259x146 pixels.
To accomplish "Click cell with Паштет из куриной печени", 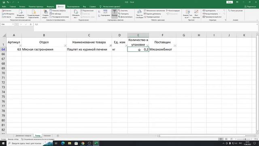I will (89, 49).
